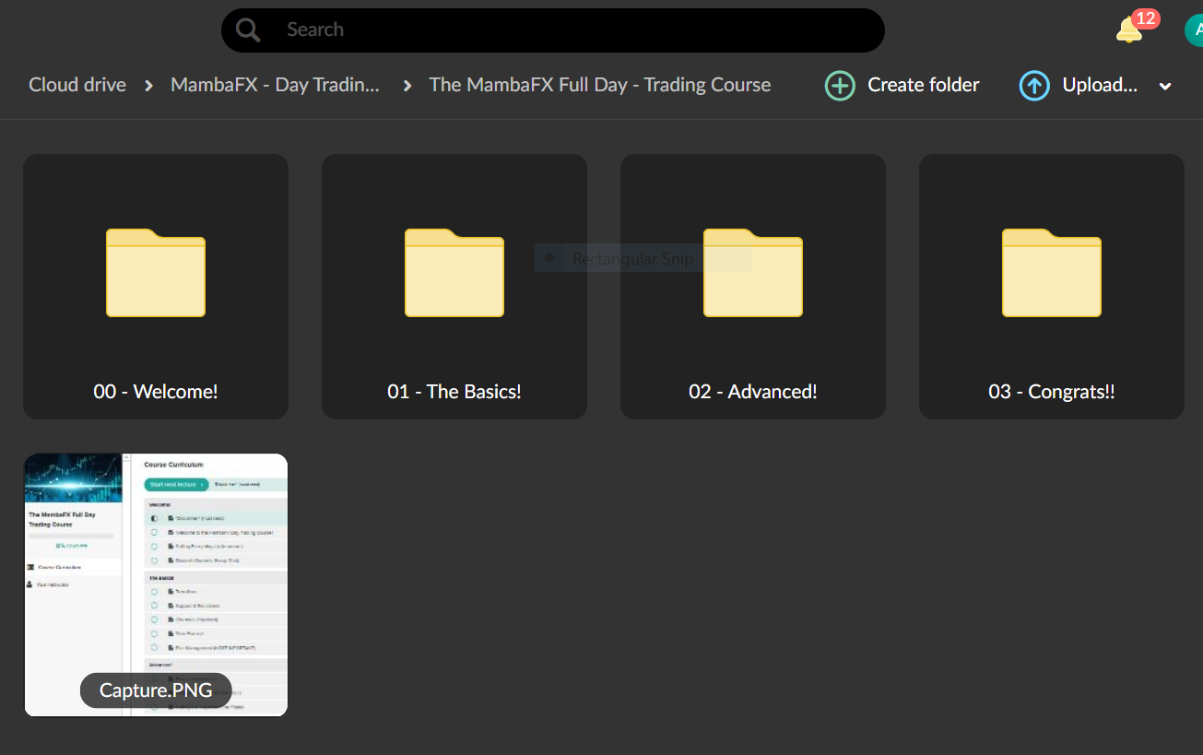Select The MambaFX Full Day breadcrumb
This screenshot has height=755, width=1203.
(599, 85)
